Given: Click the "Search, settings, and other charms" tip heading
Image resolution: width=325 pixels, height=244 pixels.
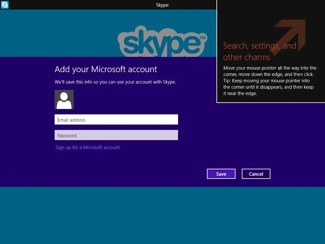Looking at the screenshot, I should 260,51.
